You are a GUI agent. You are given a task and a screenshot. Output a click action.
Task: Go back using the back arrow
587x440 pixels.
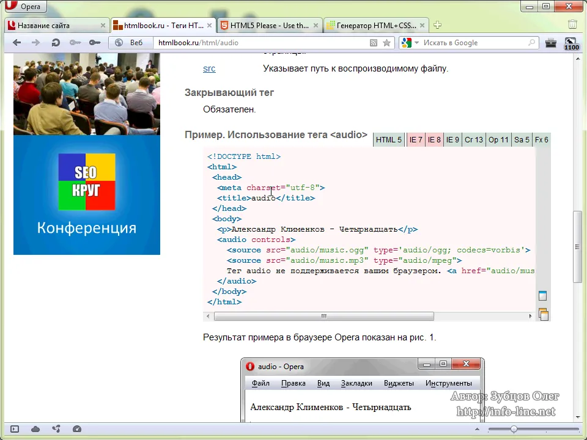coord(17,43)
